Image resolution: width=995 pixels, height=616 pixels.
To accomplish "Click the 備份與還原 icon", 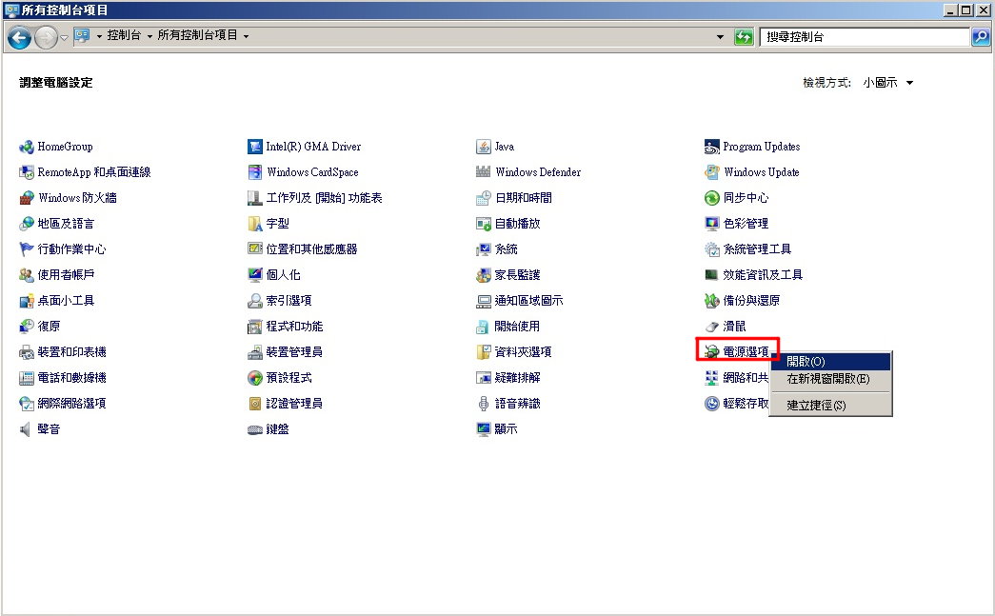I will coord(711,301).
